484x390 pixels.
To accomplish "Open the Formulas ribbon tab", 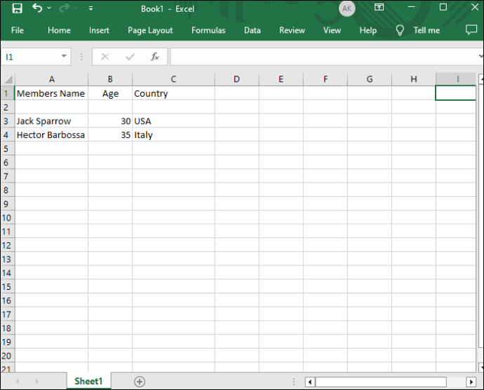I will (208, 30).
